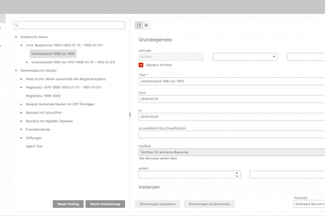Expand Registratur 1979-1998 node

click(21, 87)
